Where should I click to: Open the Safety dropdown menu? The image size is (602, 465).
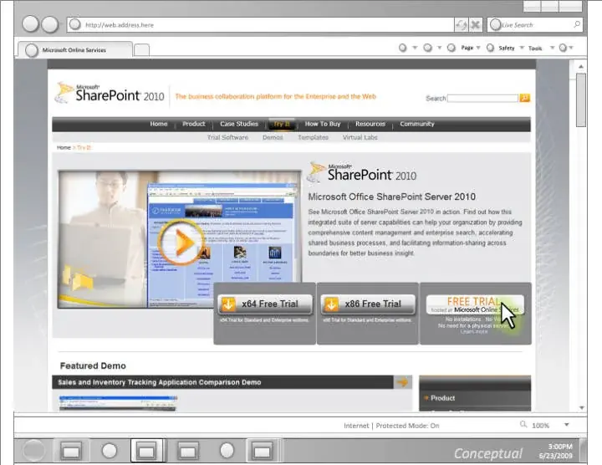tap(511, 48)
